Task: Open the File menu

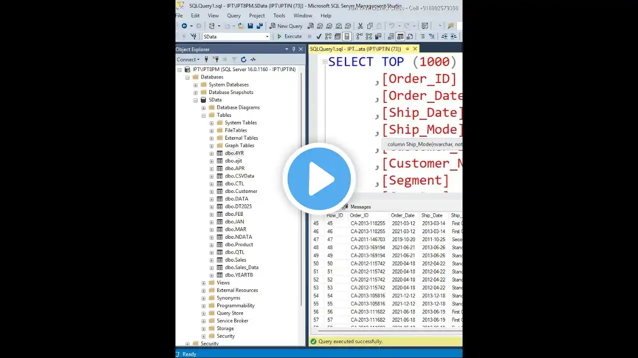Action: tap(179, 15)
